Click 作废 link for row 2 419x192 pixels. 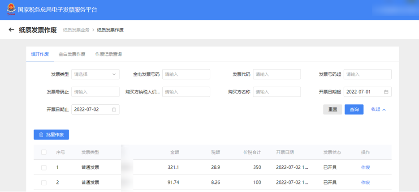tap(366, 183)
